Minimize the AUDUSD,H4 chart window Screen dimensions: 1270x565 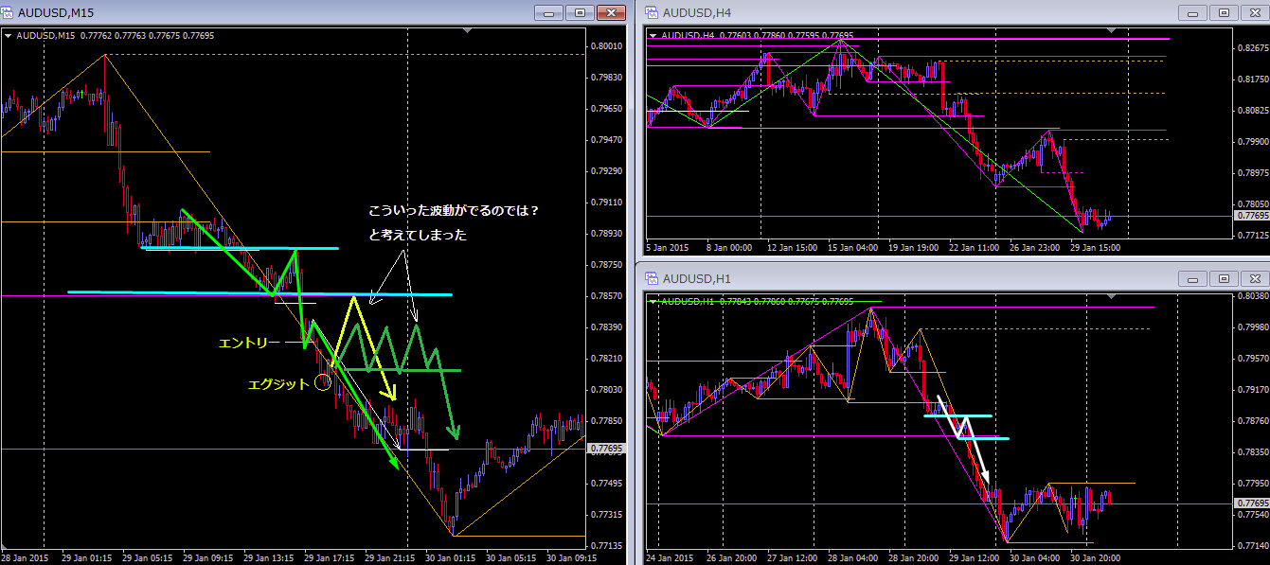tap(1192, 13)
